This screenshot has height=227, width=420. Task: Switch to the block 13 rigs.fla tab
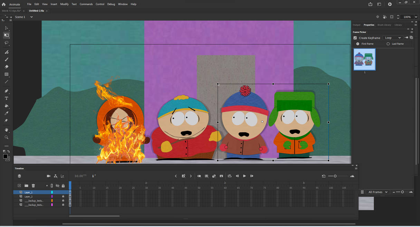coord(11,11)
